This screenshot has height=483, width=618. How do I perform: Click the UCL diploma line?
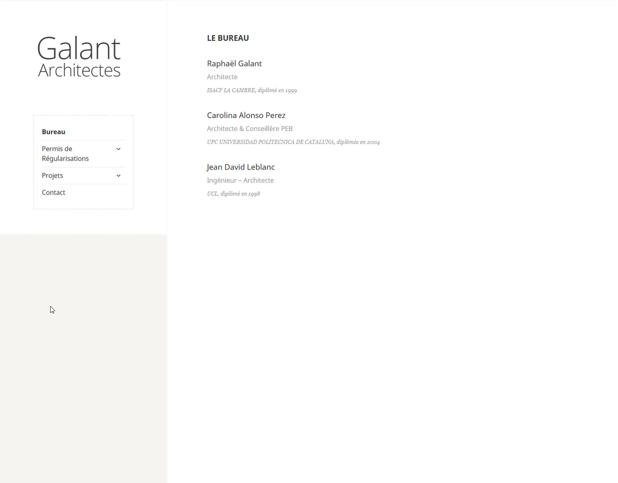(233, 194)
